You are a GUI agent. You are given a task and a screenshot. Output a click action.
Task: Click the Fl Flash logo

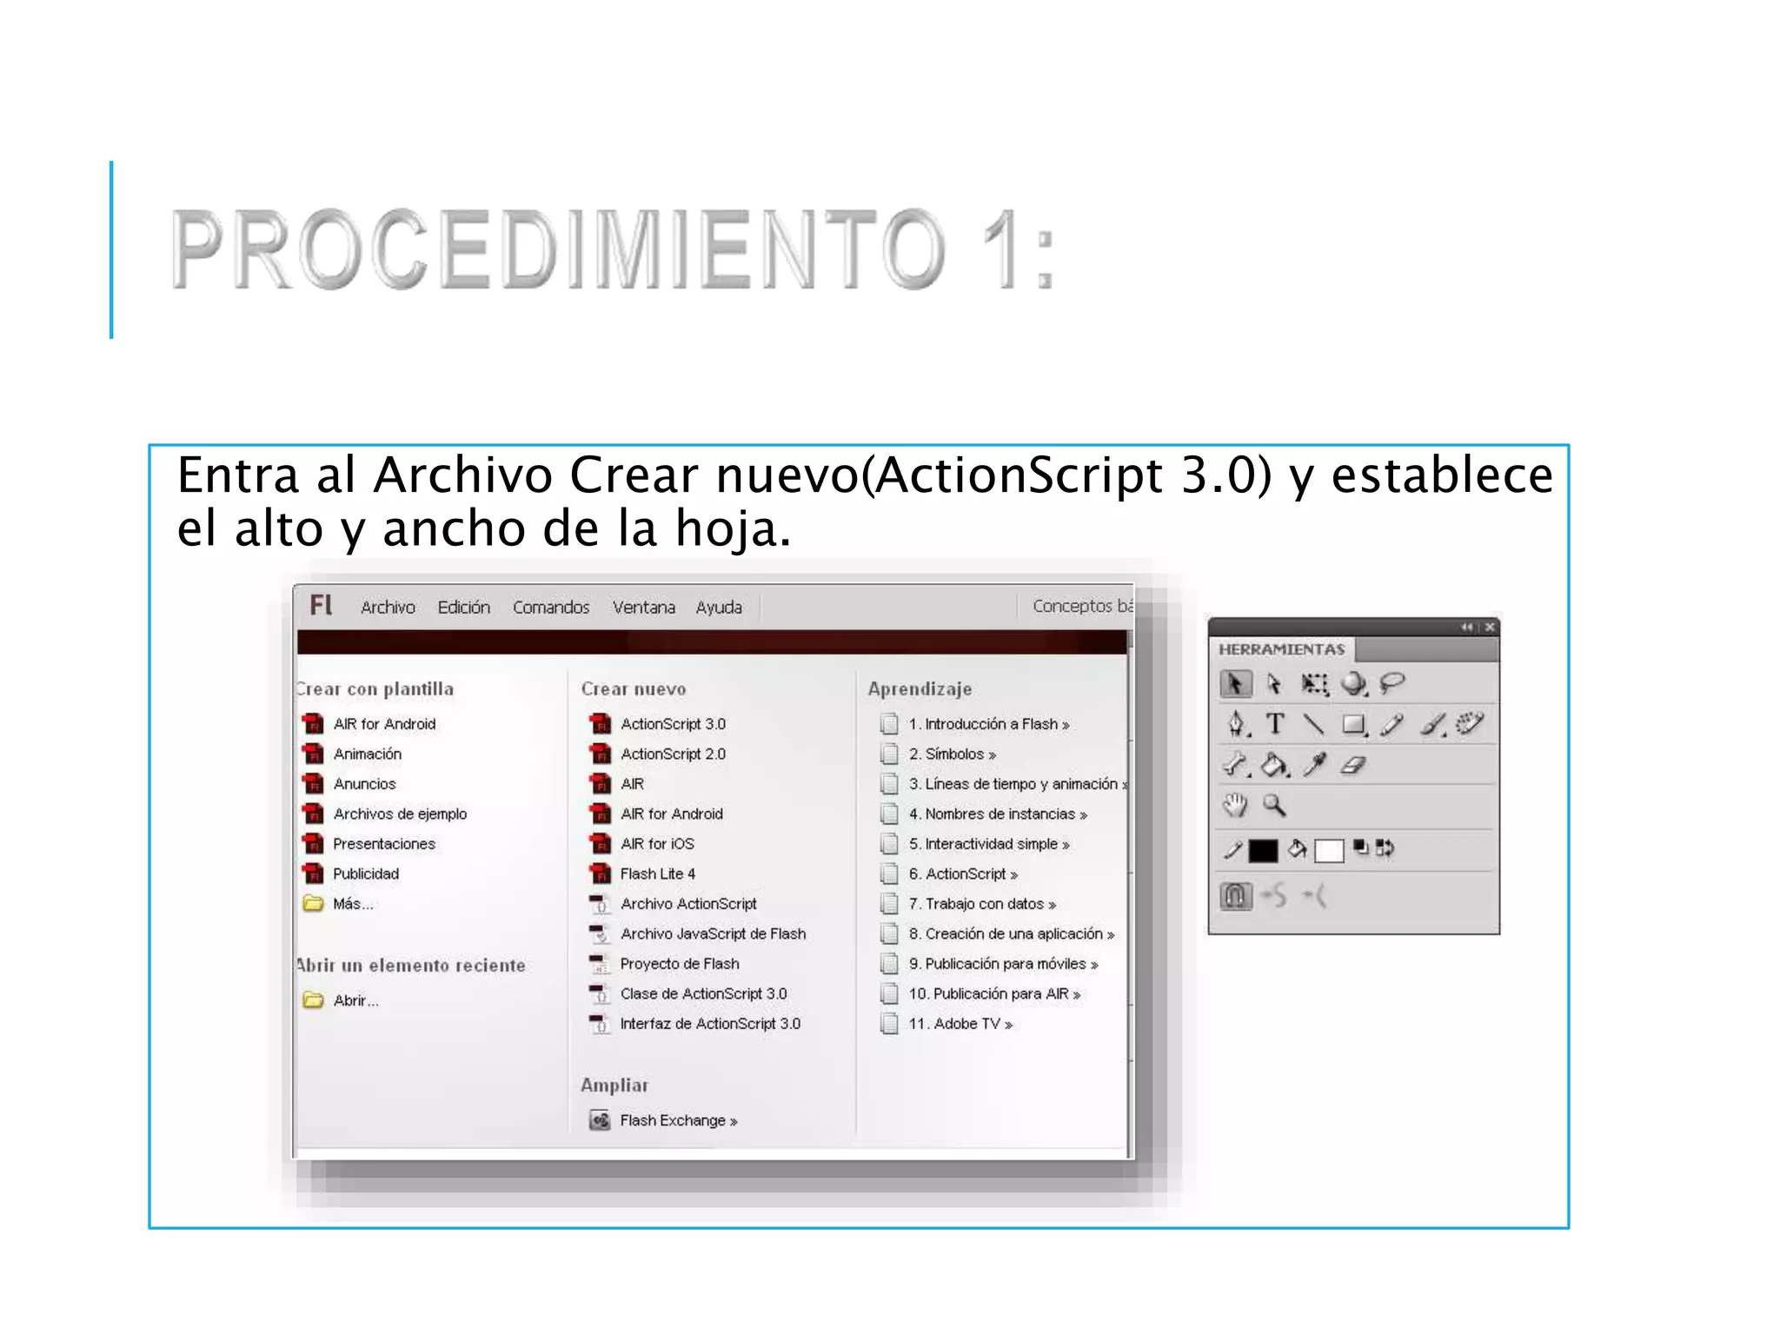tap(321, 605)
